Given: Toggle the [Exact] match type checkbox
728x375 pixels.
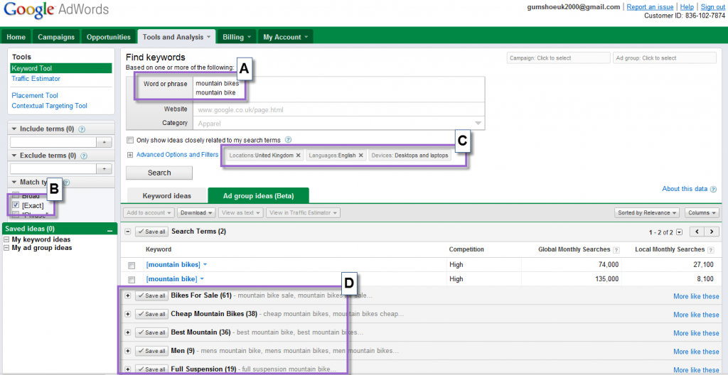Looking at the screenshot, I should [16, 205].
